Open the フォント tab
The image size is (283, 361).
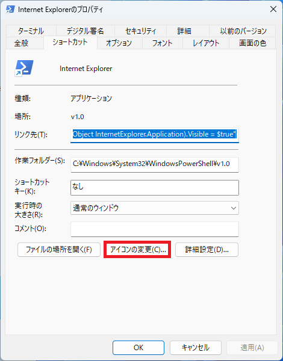point(163,43)
